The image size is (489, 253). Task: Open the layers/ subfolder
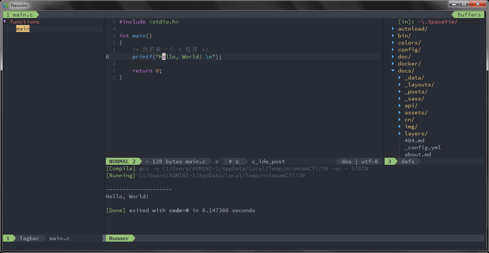tap(416, 133)
